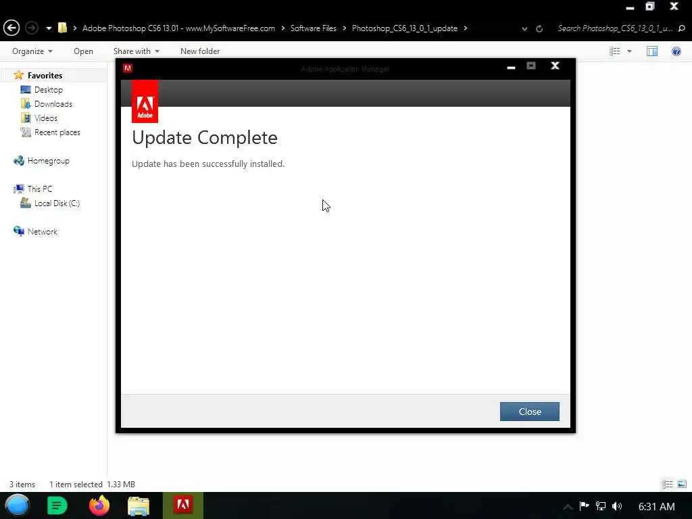Image resolution: width=692 pixels, height=519 pixels.
Task: Click the Adobe logo in the dialog
Action: (x=145, y=101)
